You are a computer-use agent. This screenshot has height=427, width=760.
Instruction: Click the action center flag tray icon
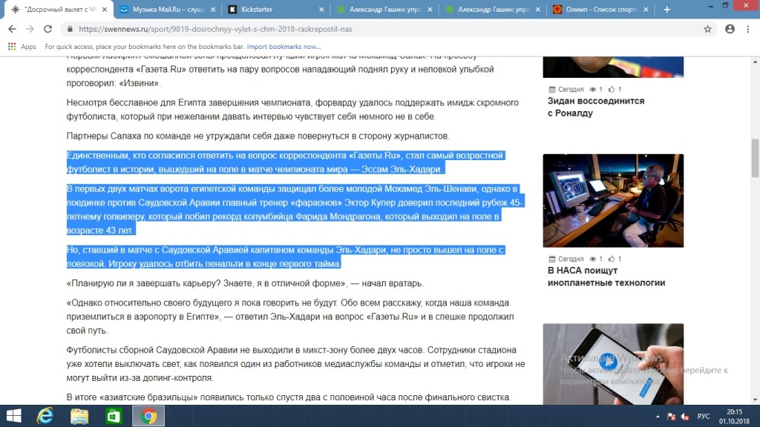tap(671, 417)
